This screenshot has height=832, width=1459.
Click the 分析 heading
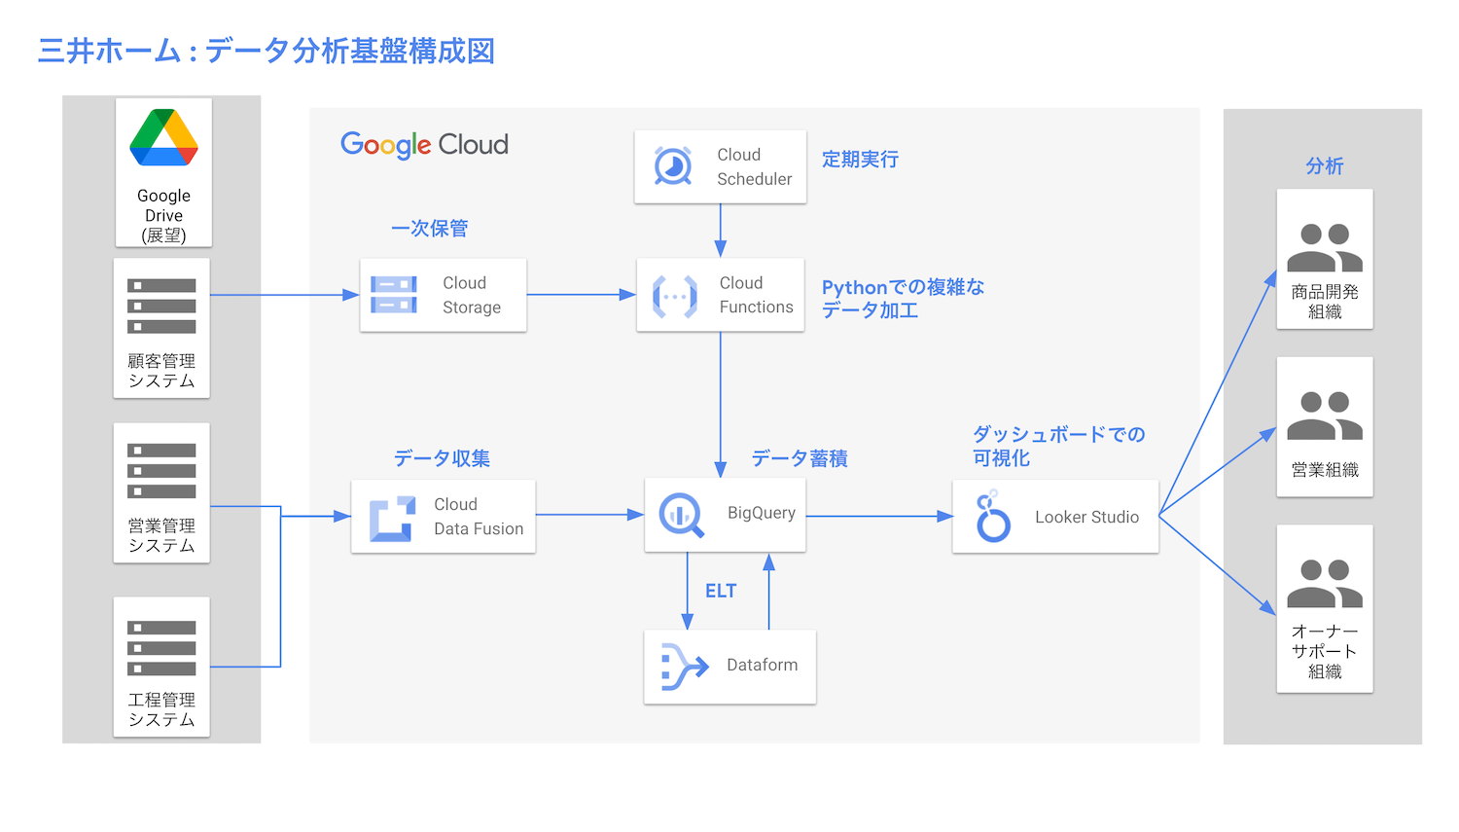1325,166
